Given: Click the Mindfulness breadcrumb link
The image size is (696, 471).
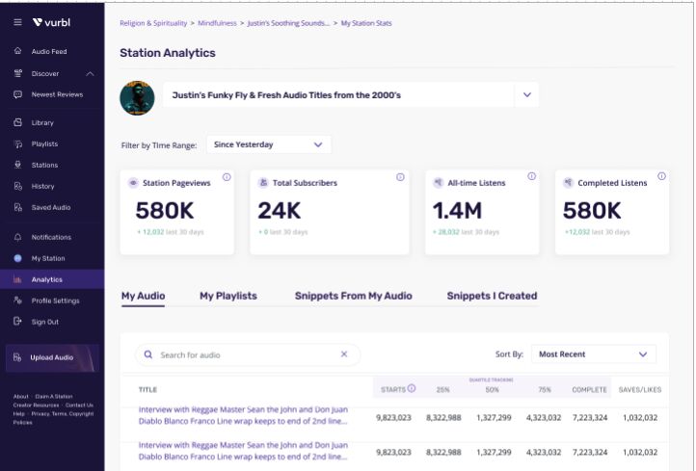Looking at the screenshot, I should [217, 23].
